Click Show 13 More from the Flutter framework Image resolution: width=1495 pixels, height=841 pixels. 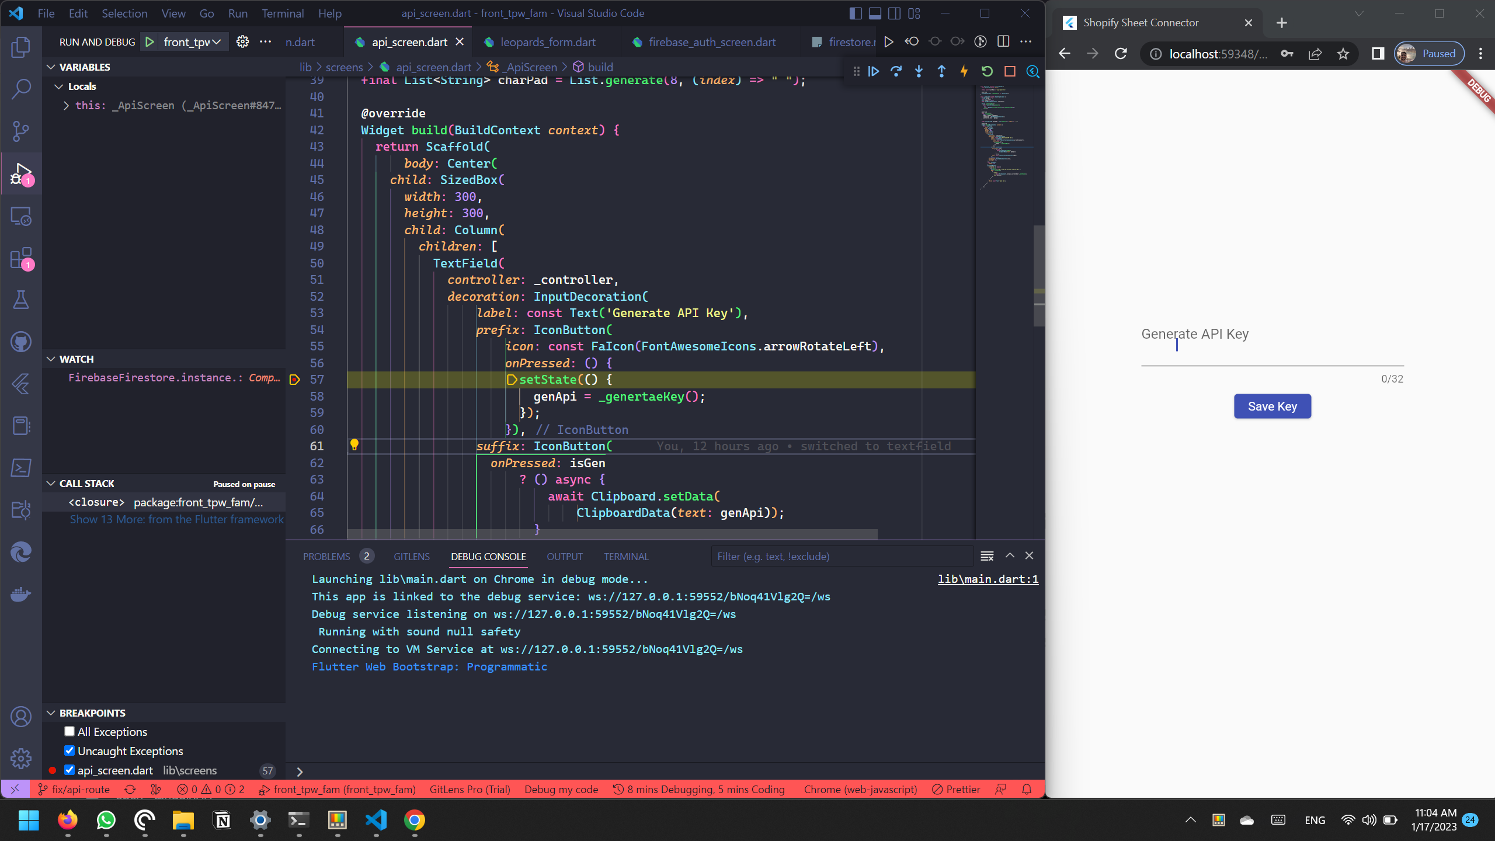(176, 519)
